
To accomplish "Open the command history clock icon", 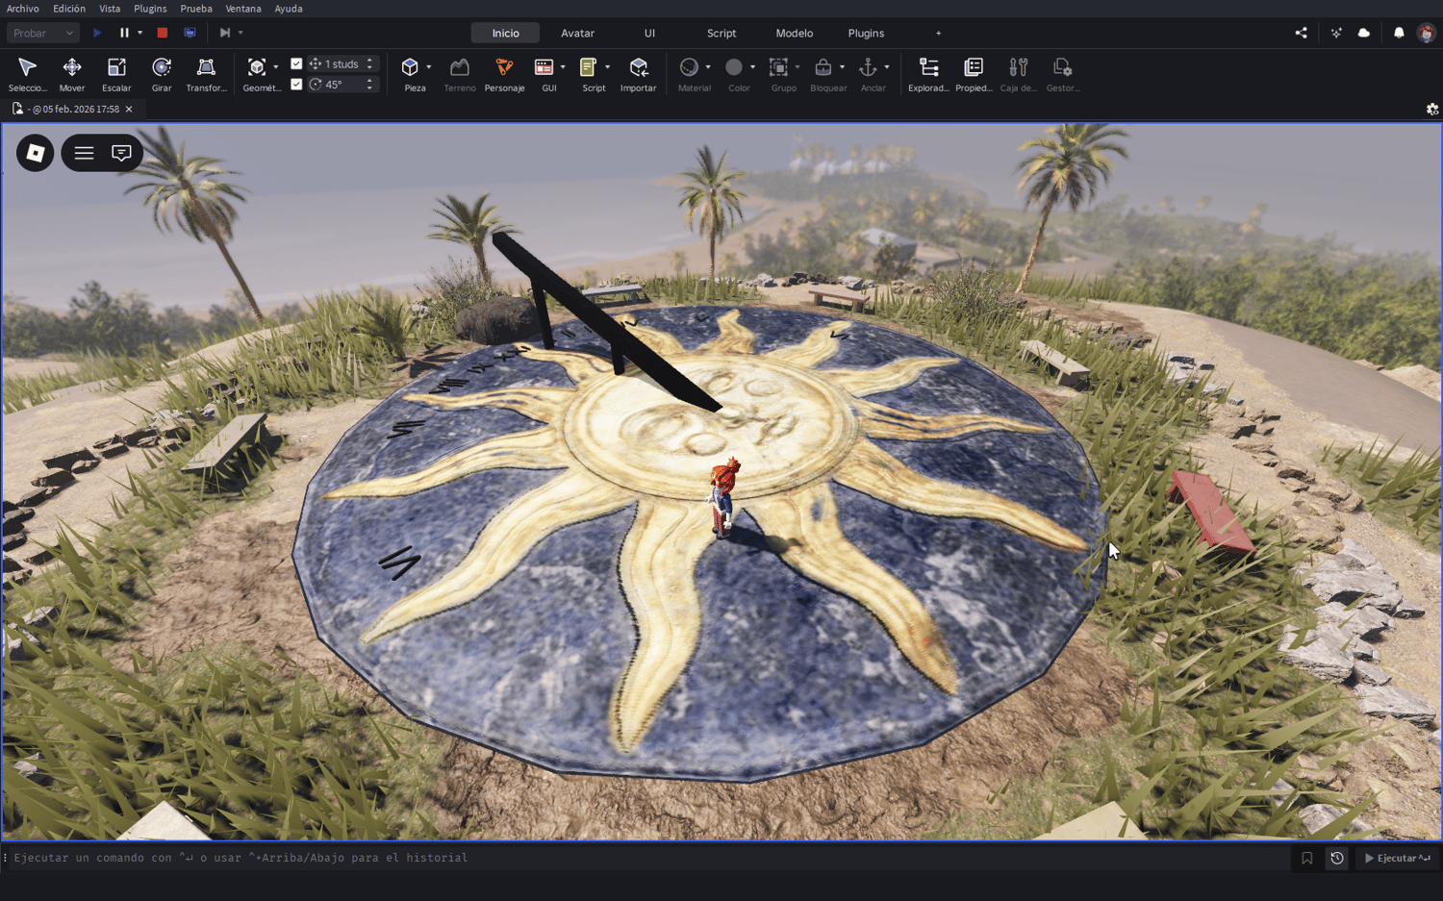I will pos(1337,858).
